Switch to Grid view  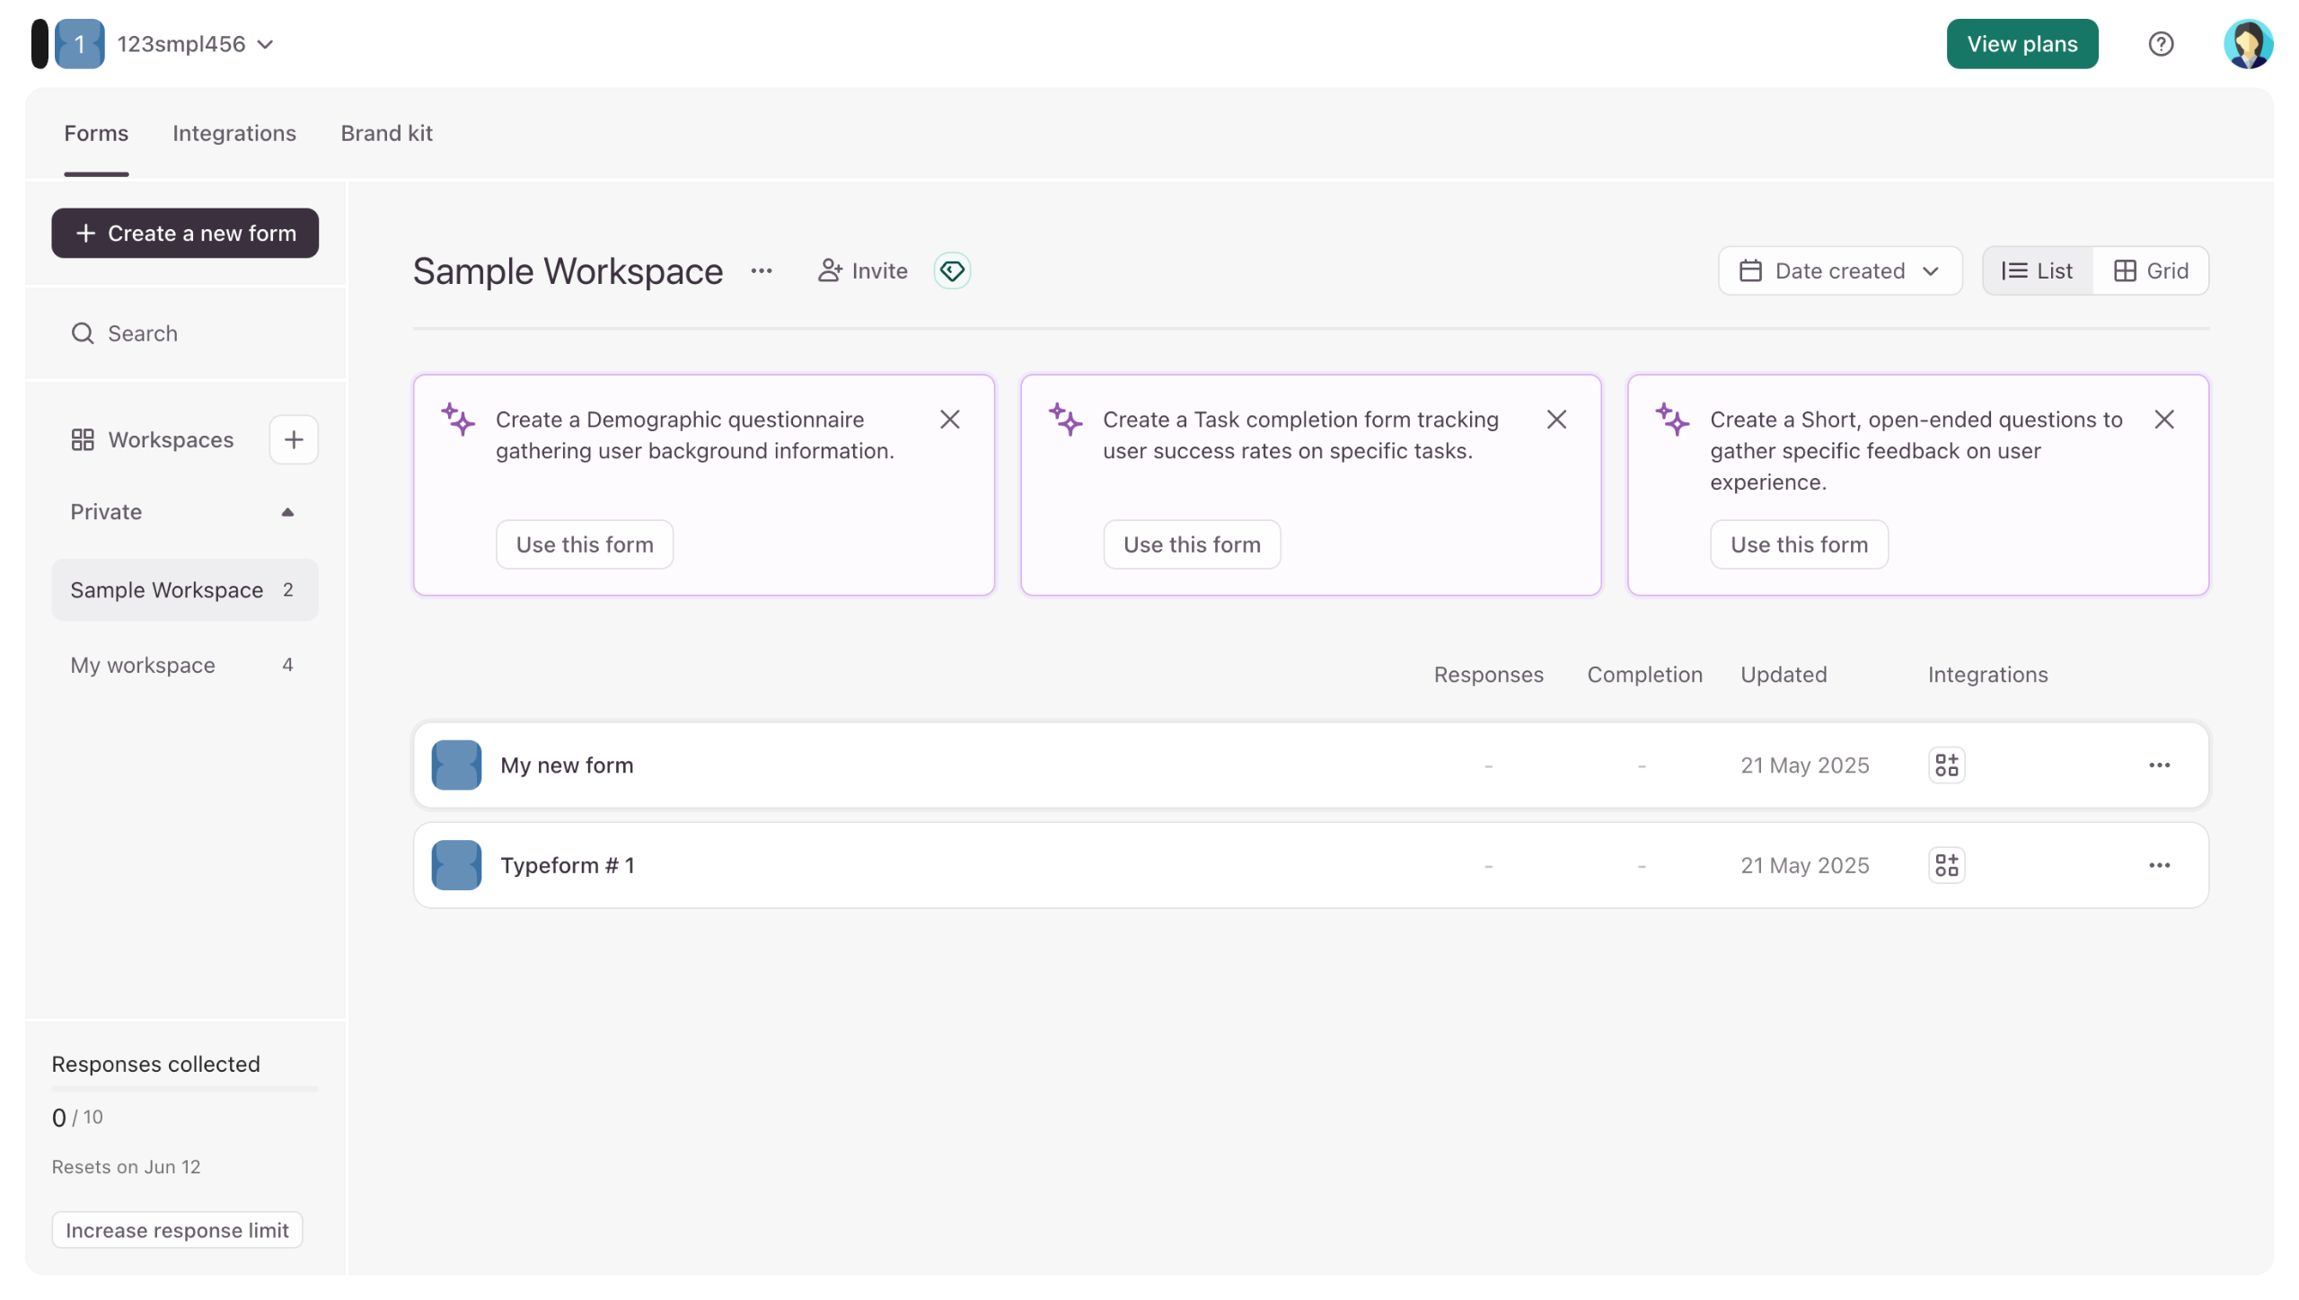[x=2150, y=270]
